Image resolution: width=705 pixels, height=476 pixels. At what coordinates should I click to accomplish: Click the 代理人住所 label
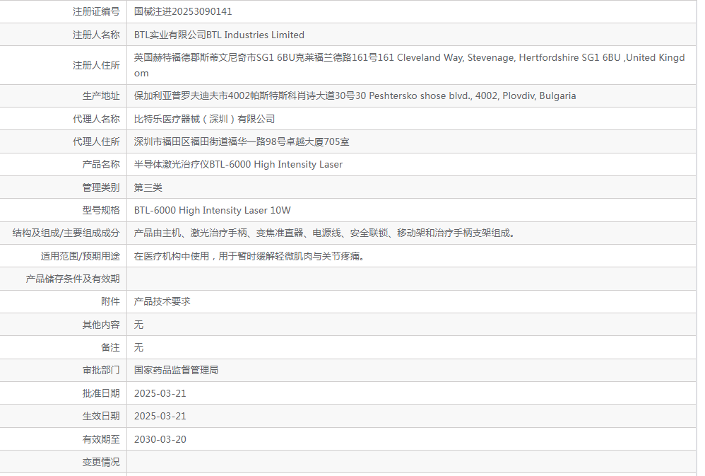pyautogui.click(x=96, y=141)
